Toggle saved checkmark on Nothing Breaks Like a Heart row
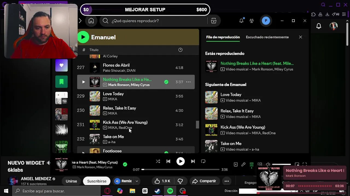Image resolution: width=350 pixels, height=196 pixels. click(x=166, y=82)
